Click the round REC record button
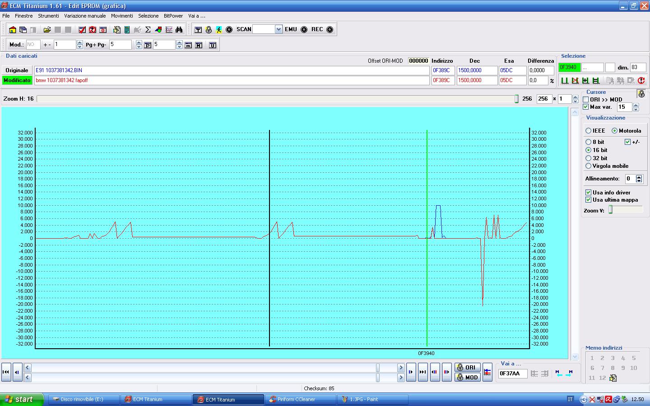Screen dimensions: 650x406 (x=330, y=30)
